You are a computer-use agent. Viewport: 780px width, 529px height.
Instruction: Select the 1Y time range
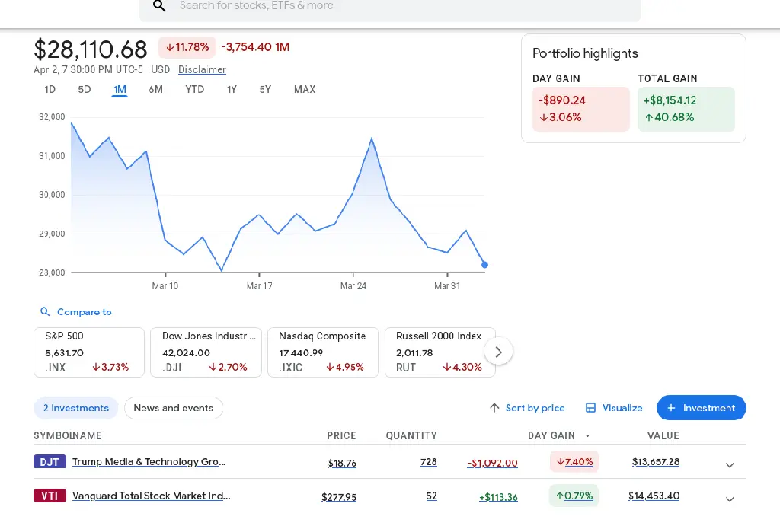tap(232, 90)
